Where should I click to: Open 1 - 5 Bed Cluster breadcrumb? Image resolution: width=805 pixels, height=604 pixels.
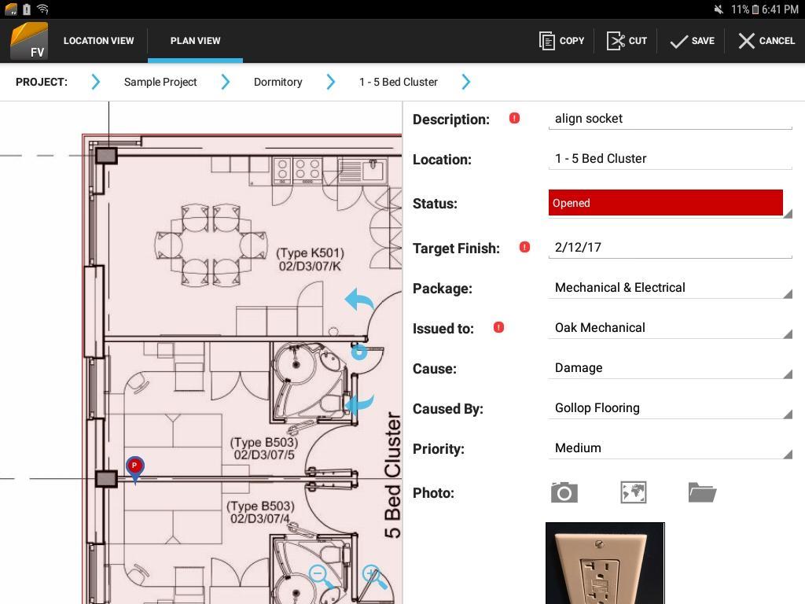399,82
